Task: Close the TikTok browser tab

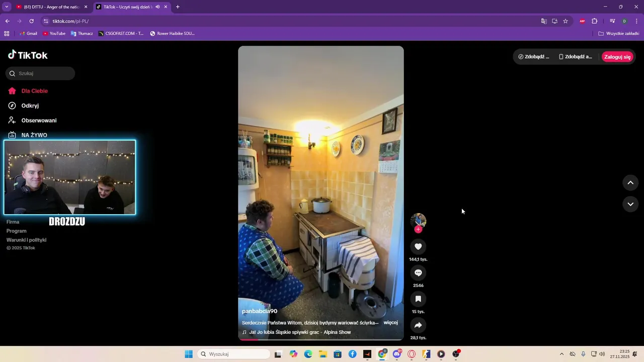Action: point(166,7)
